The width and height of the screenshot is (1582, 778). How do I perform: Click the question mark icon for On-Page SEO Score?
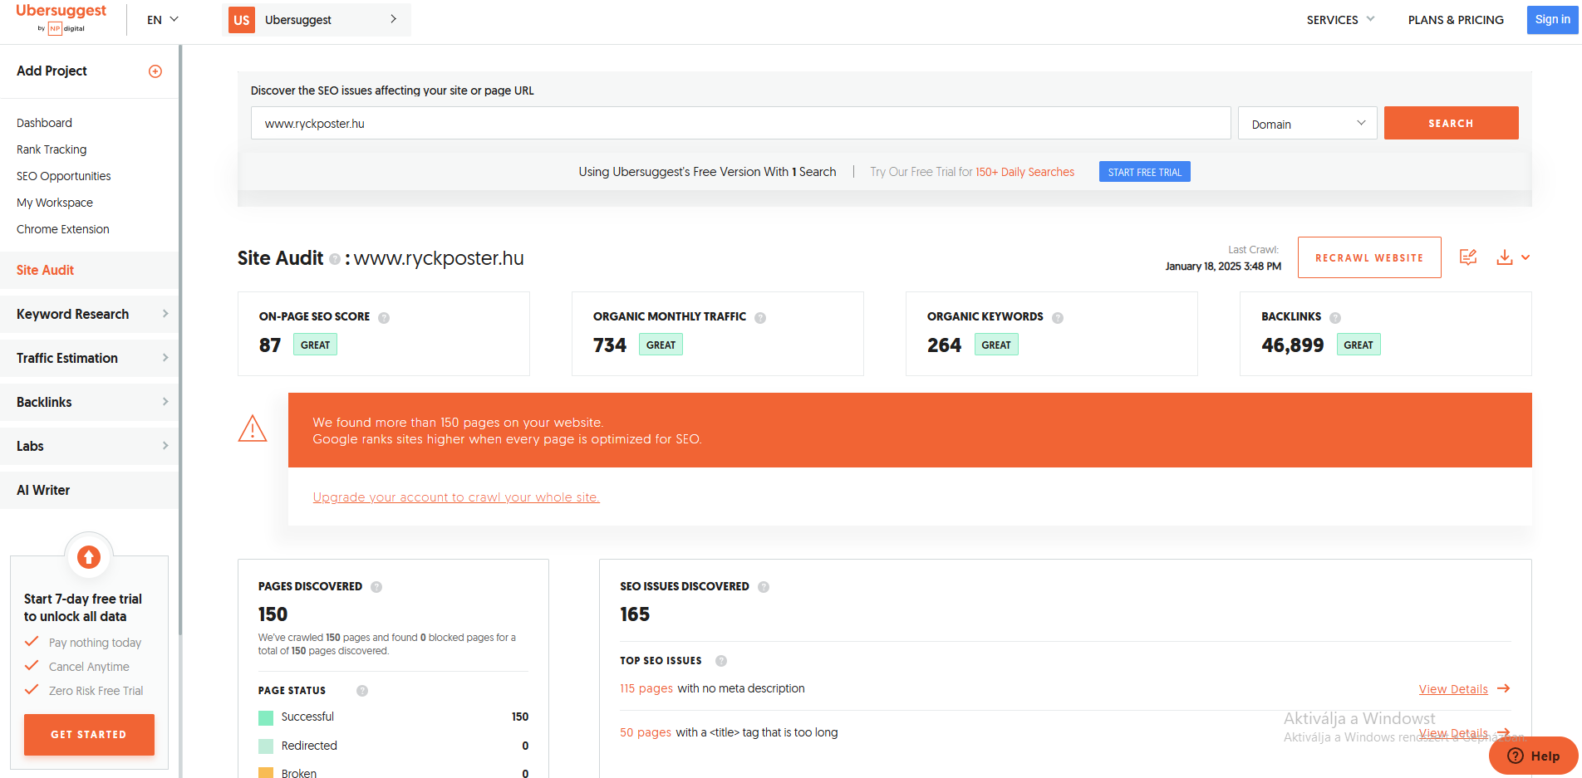coord(384,317)
